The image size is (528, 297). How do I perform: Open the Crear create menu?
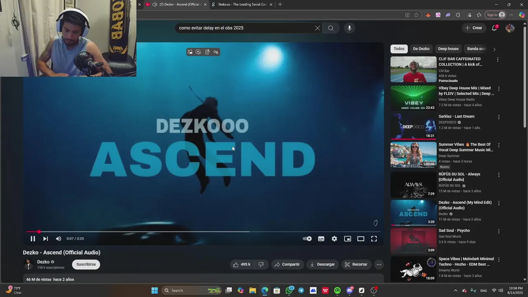(x=474, y=28)
